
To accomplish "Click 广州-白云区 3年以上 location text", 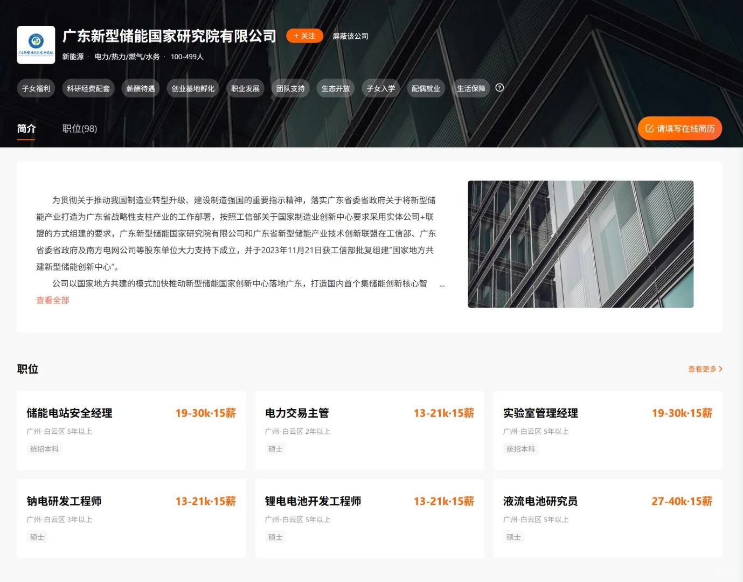I will [x=59, y=519].
